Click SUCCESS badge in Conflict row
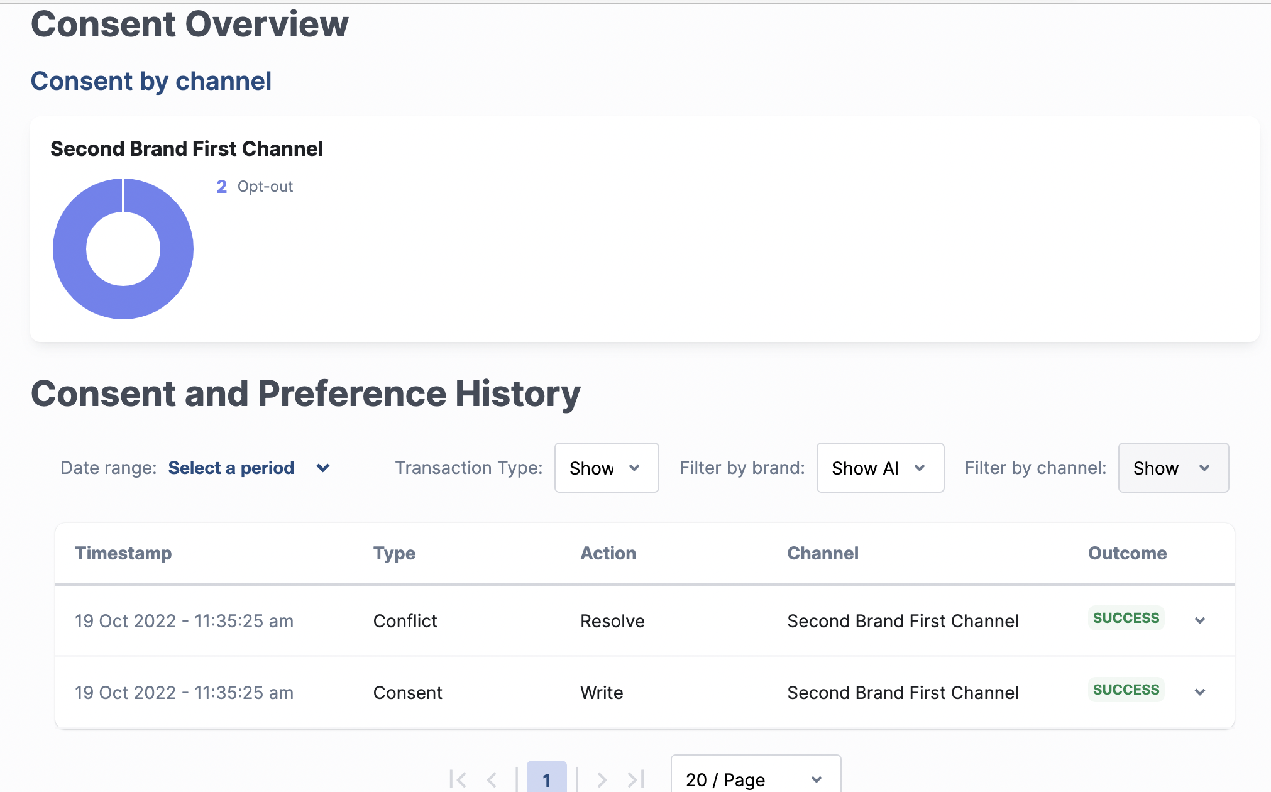 click(1126, 618)
